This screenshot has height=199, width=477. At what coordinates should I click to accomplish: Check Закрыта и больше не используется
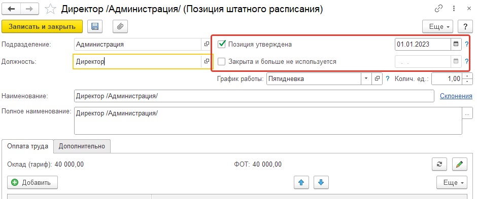(x=221, y=62)
